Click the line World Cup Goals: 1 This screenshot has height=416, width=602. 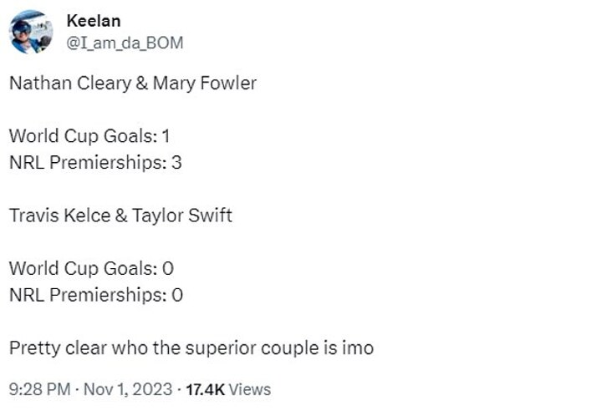[x=90, y=136]
